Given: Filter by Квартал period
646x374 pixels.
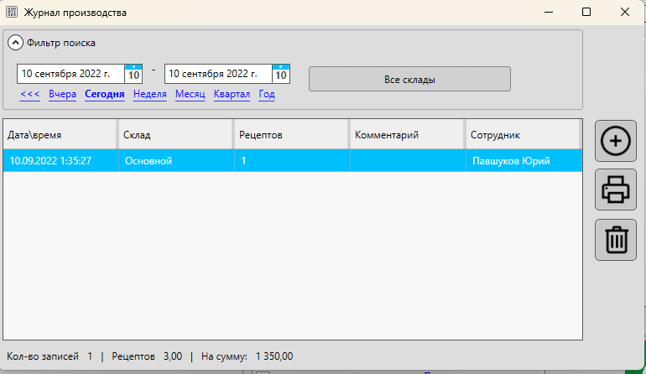Looking at the screenshot, I should tap(232, 95).
